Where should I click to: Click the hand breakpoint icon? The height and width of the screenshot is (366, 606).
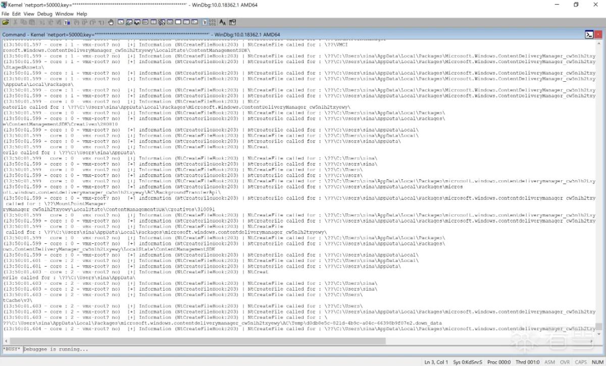click(111, 22)
